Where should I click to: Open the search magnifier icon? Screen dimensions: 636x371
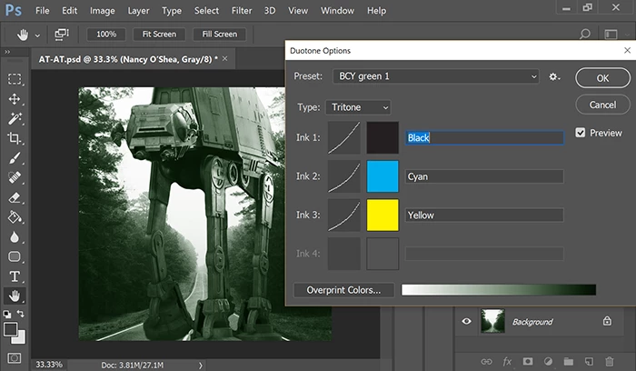(584, 34)
